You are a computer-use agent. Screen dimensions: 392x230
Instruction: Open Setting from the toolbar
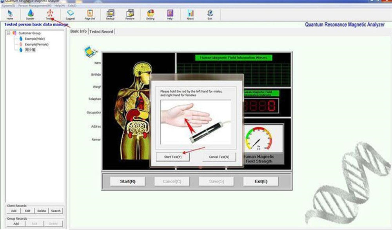click(x=150, y=15)
